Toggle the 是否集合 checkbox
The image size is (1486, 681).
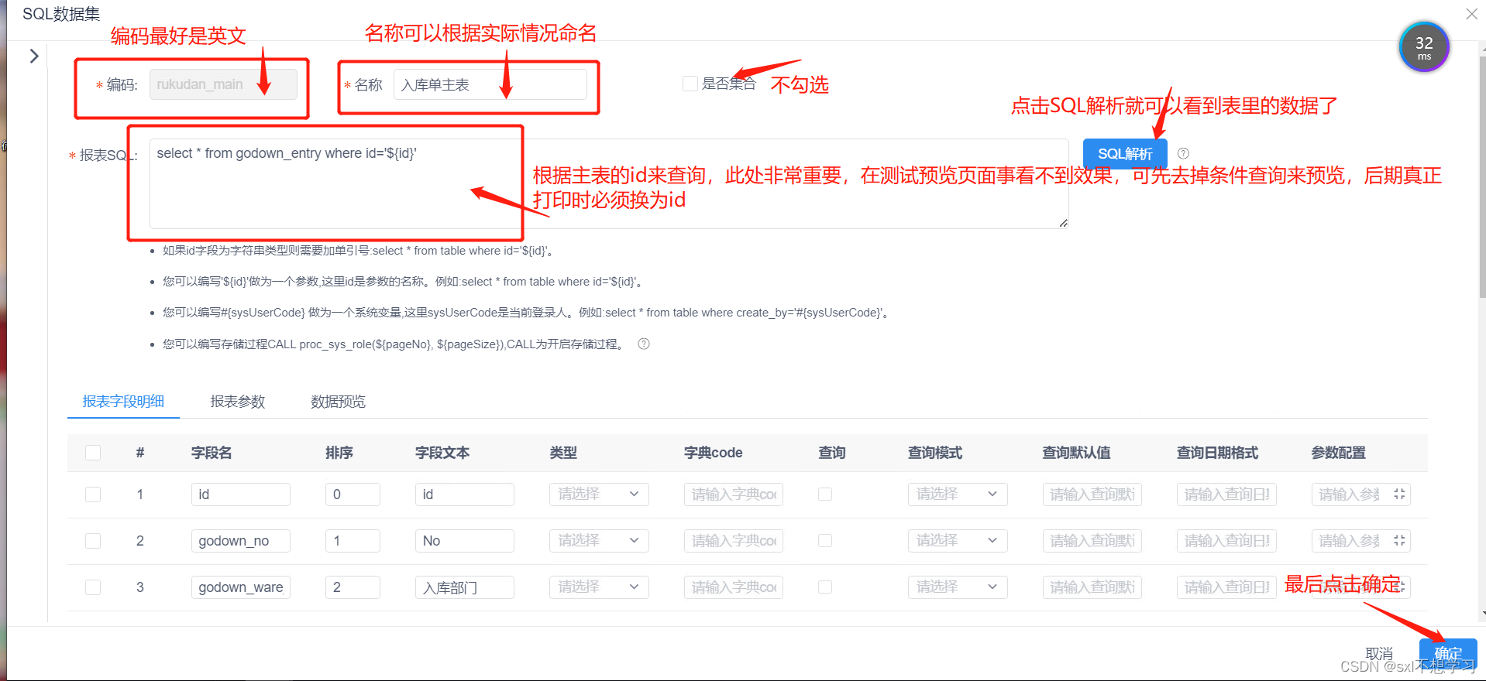coord(690,84)
